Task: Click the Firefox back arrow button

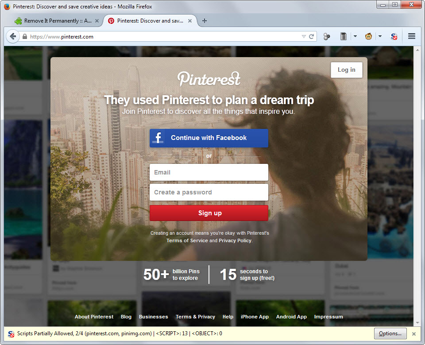Action: [13, 36]
